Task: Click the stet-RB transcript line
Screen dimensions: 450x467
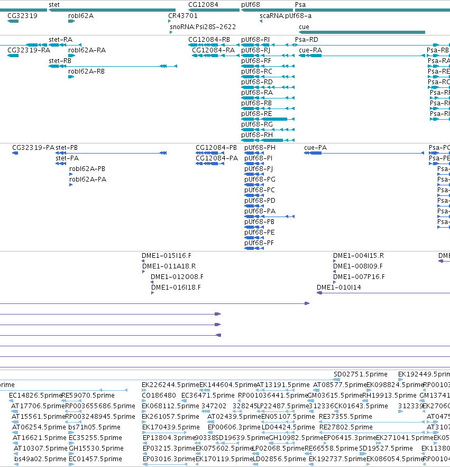Action: pyautogui.click(x=113, y=66)
